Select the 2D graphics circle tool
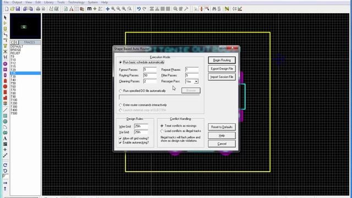This screenshot has width=352, height=198. pos(5,122)
